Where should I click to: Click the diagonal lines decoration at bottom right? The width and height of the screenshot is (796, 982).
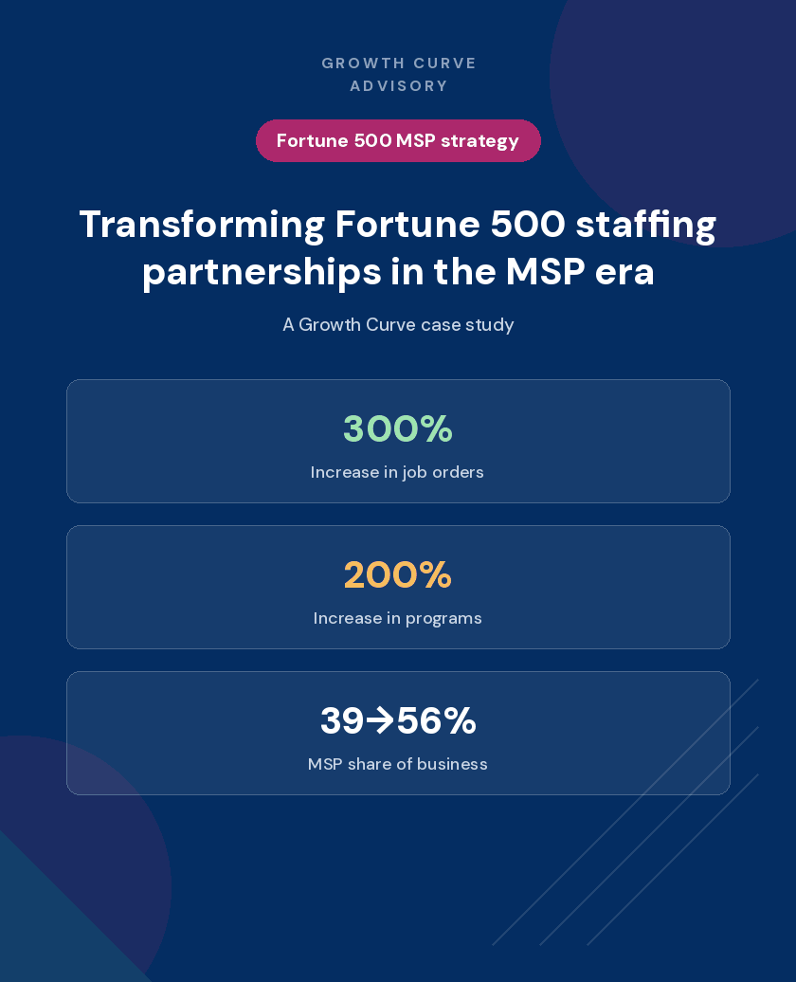tap(625, 812)
